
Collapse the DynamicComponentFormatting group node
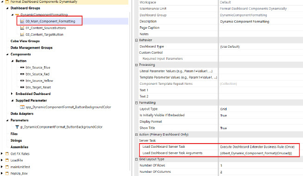coord(13,15)
